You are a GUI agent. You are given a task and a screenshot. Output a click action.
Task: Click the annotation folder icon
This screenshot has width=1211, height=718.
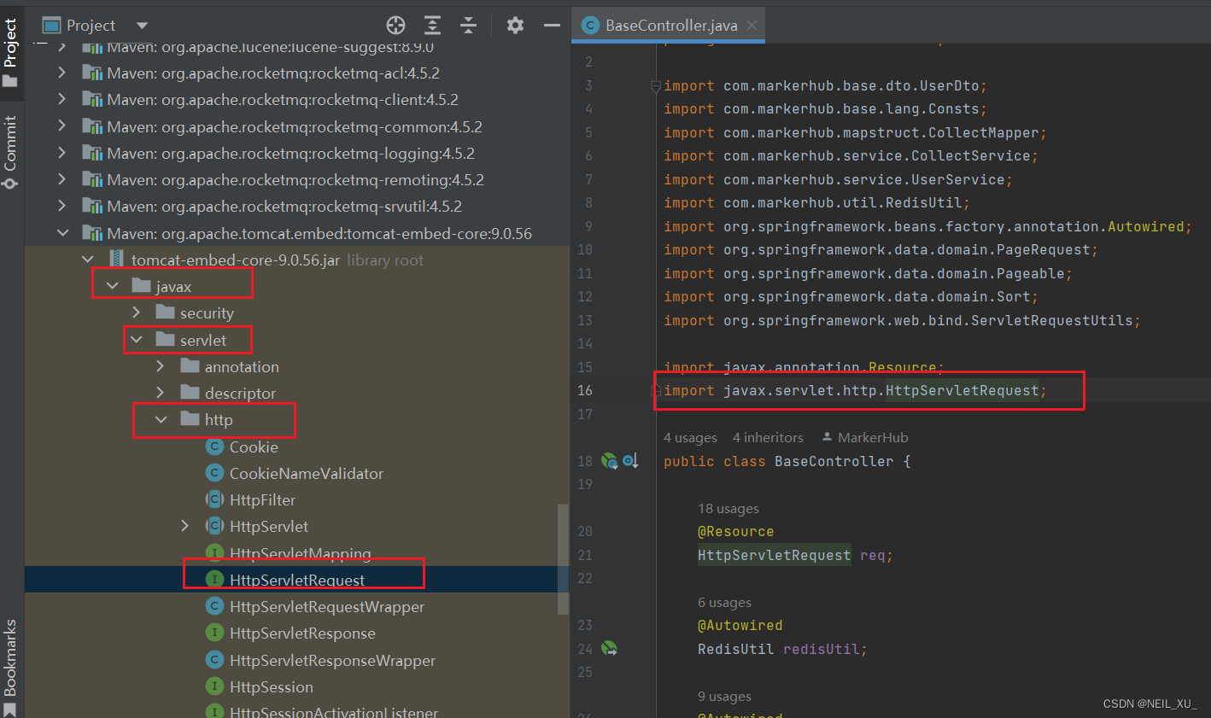click(190, 365)
